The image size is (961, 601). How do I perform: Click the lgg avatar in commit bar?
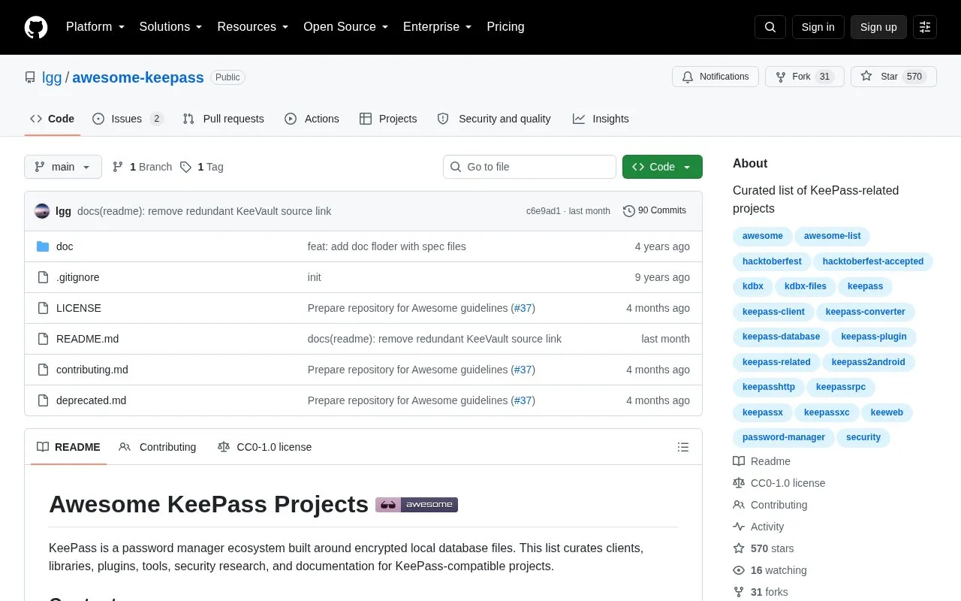(x=42, y=211)
